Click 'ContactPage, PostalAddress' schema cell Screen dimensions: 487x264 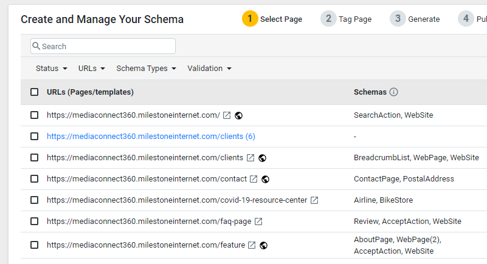pos(404,179)
